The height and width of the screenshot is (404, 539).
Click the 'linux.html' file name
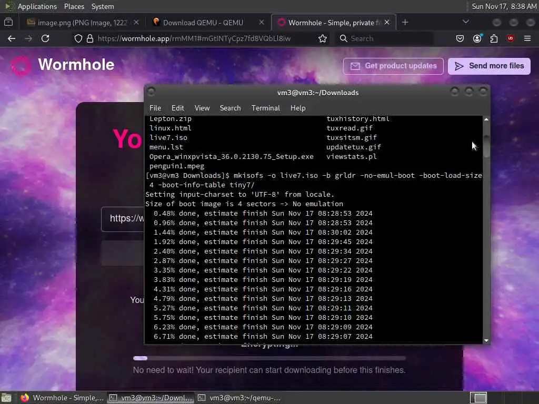(x=170, y=128)
